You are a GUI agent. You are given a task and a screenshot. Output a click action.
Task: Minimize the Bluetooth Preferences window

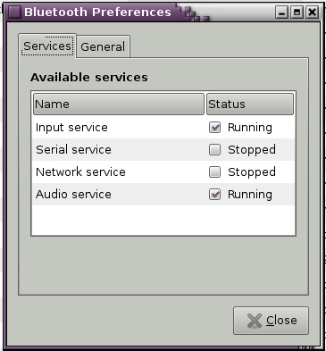click(281, 13)
